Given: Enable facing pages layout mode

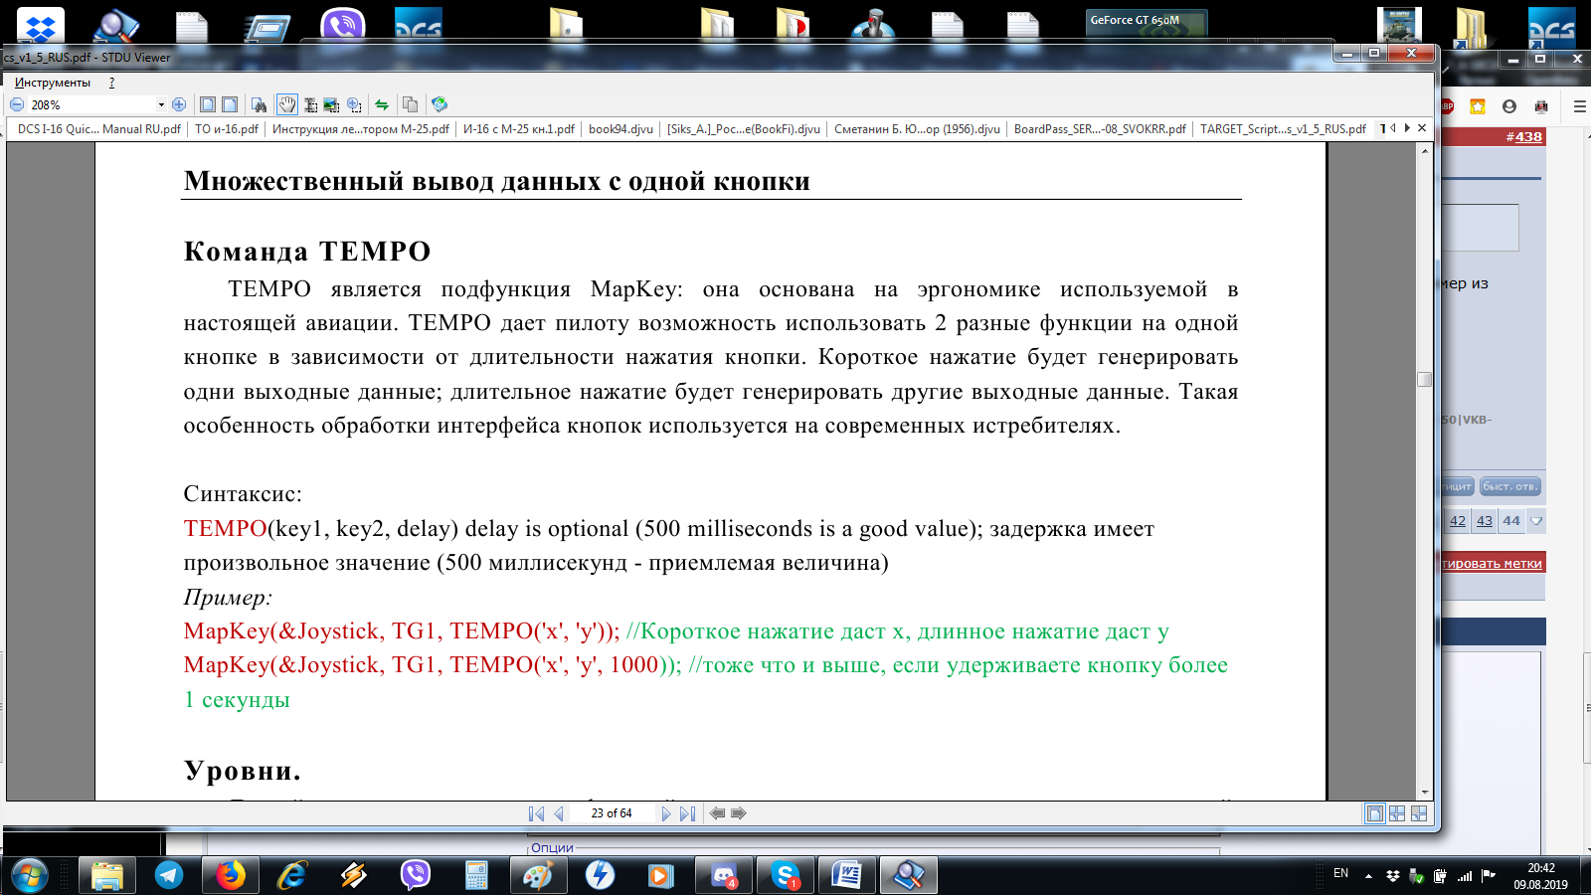Looking at the screenshot, I should [1419, 813].
